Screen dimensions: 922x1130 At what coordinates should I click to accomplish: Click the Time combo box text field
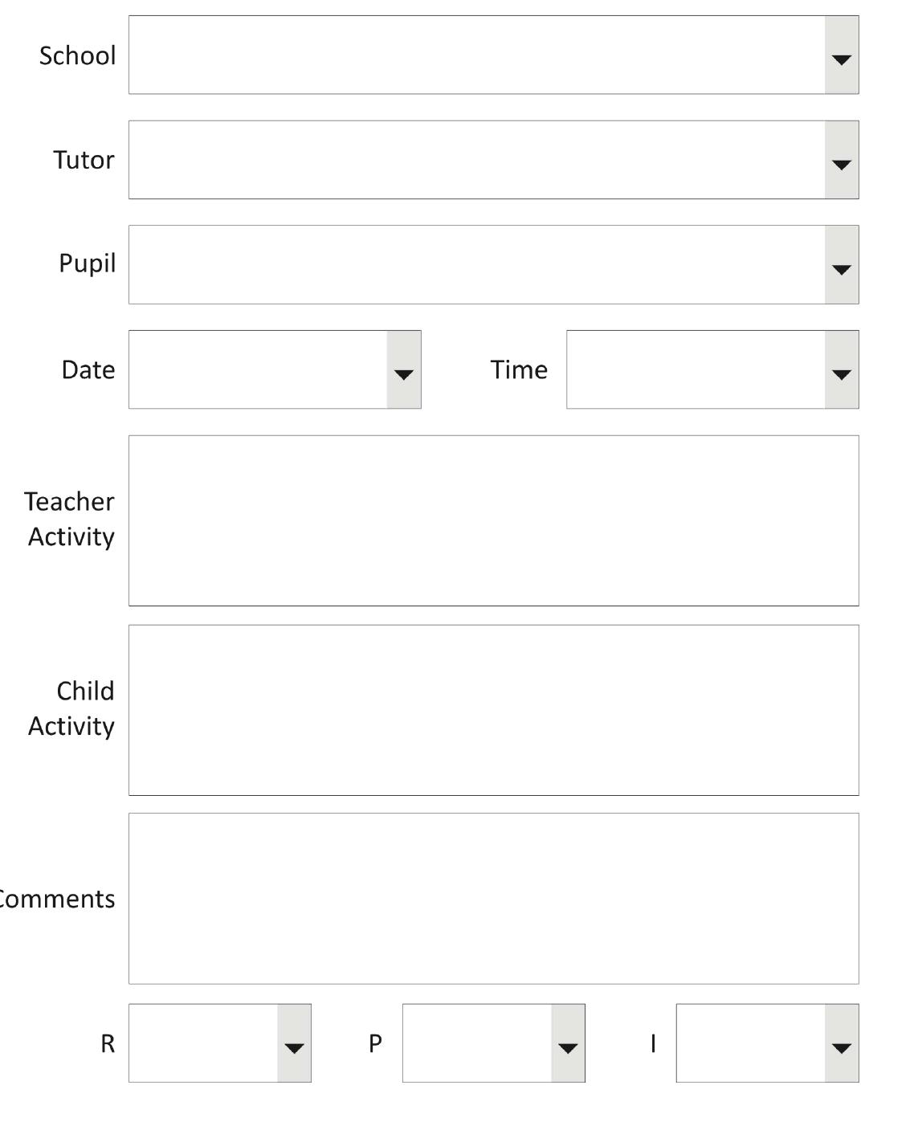click(696, 370)
